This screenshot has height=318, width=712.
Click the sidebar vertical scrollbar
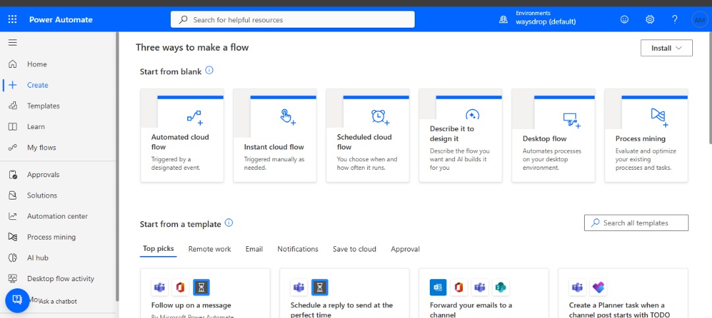(x=117, y=167)
